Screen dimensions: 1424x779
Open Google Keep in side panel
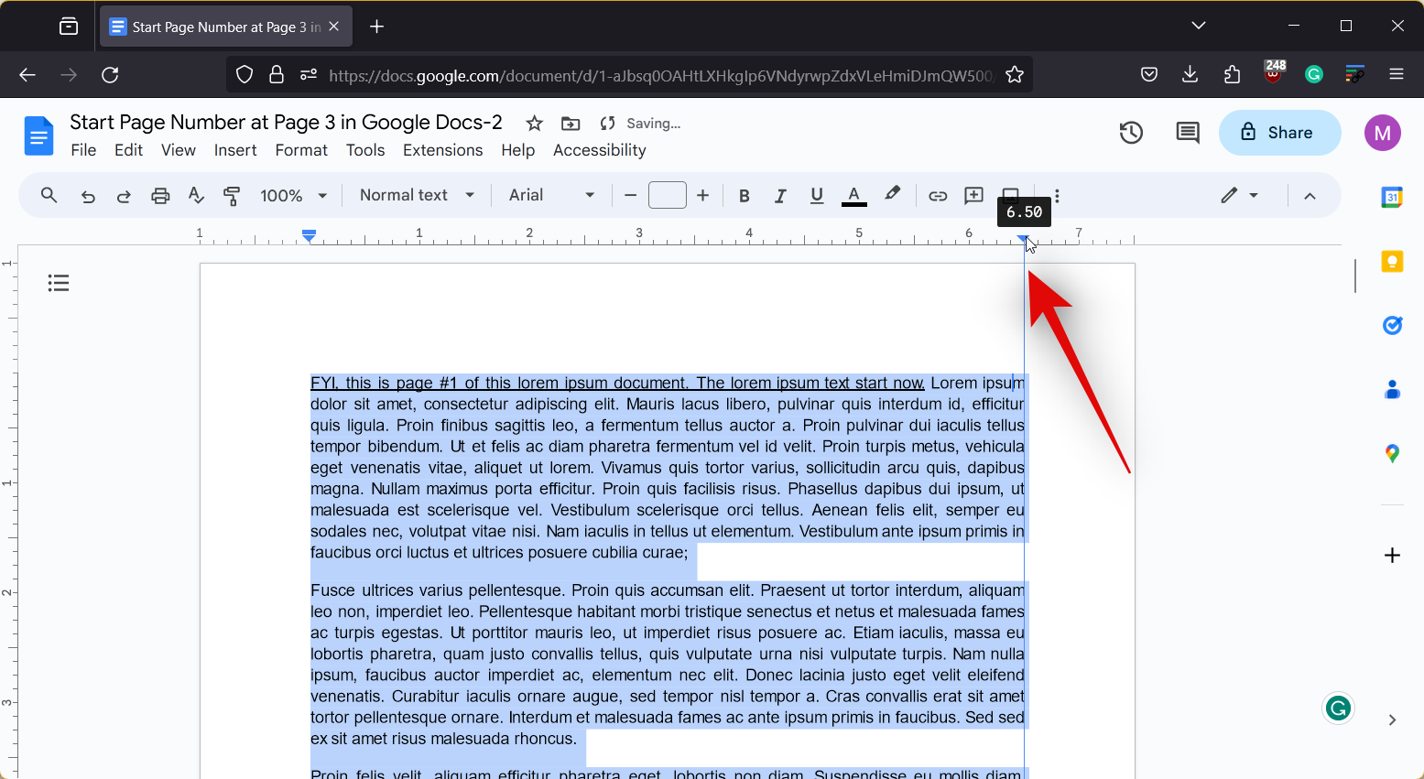tap(1392, 263)
